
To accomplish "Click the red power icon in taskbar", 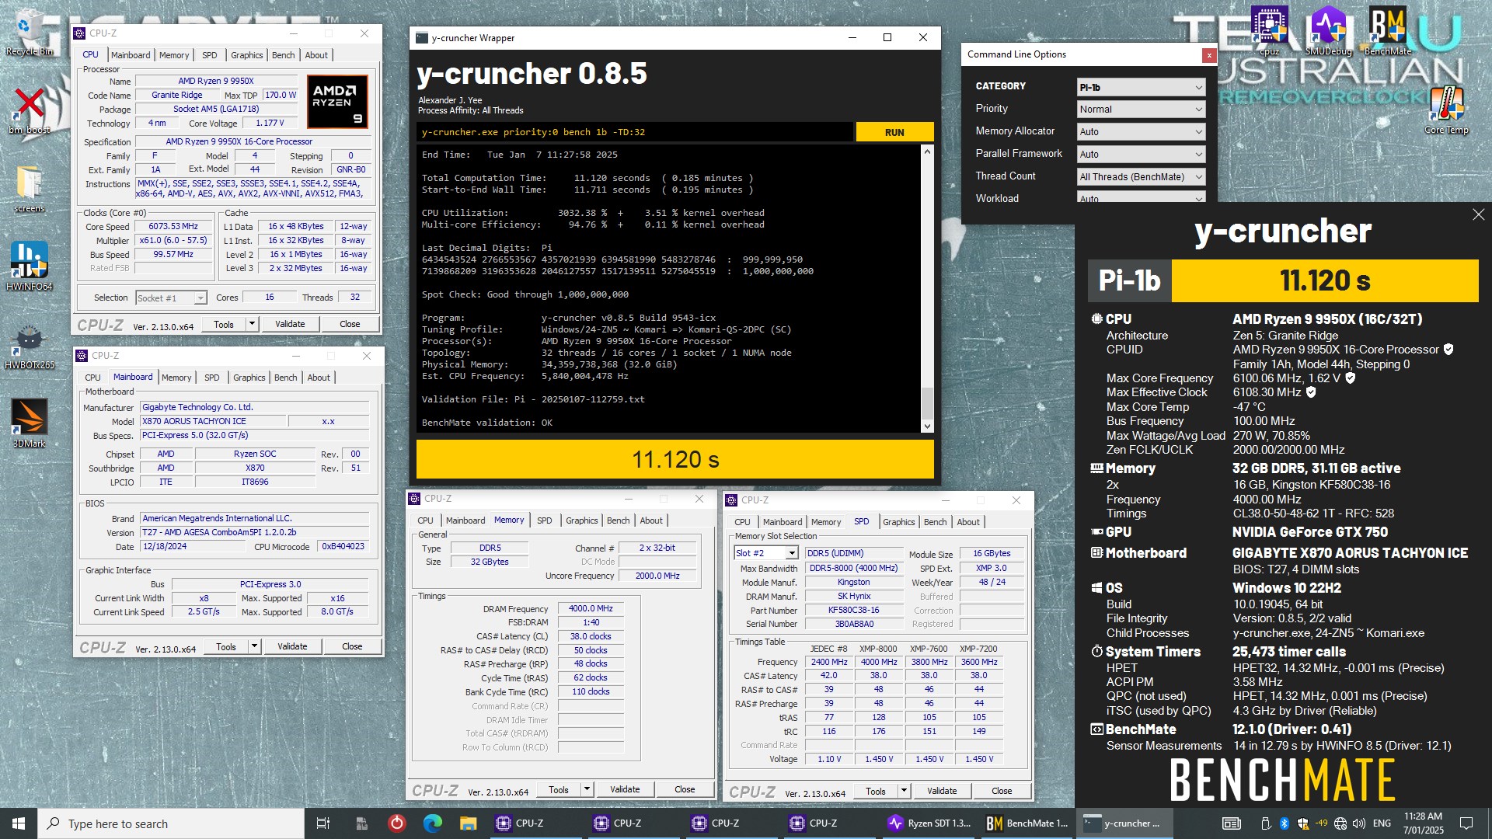I will pyautogui.click(x=397, y=823).
